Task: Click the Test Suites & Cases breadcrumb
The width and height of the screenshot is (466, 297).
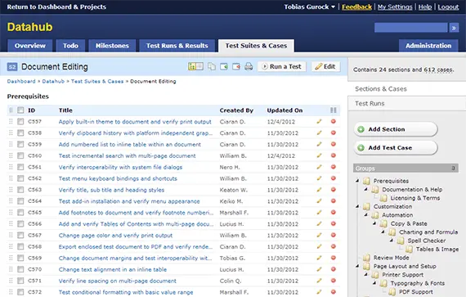Action: 97,82
